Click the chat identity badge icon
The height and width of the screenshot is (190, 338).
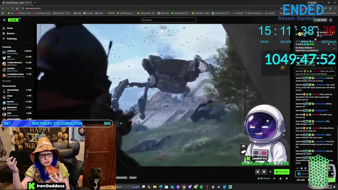[x=299, y=174]
